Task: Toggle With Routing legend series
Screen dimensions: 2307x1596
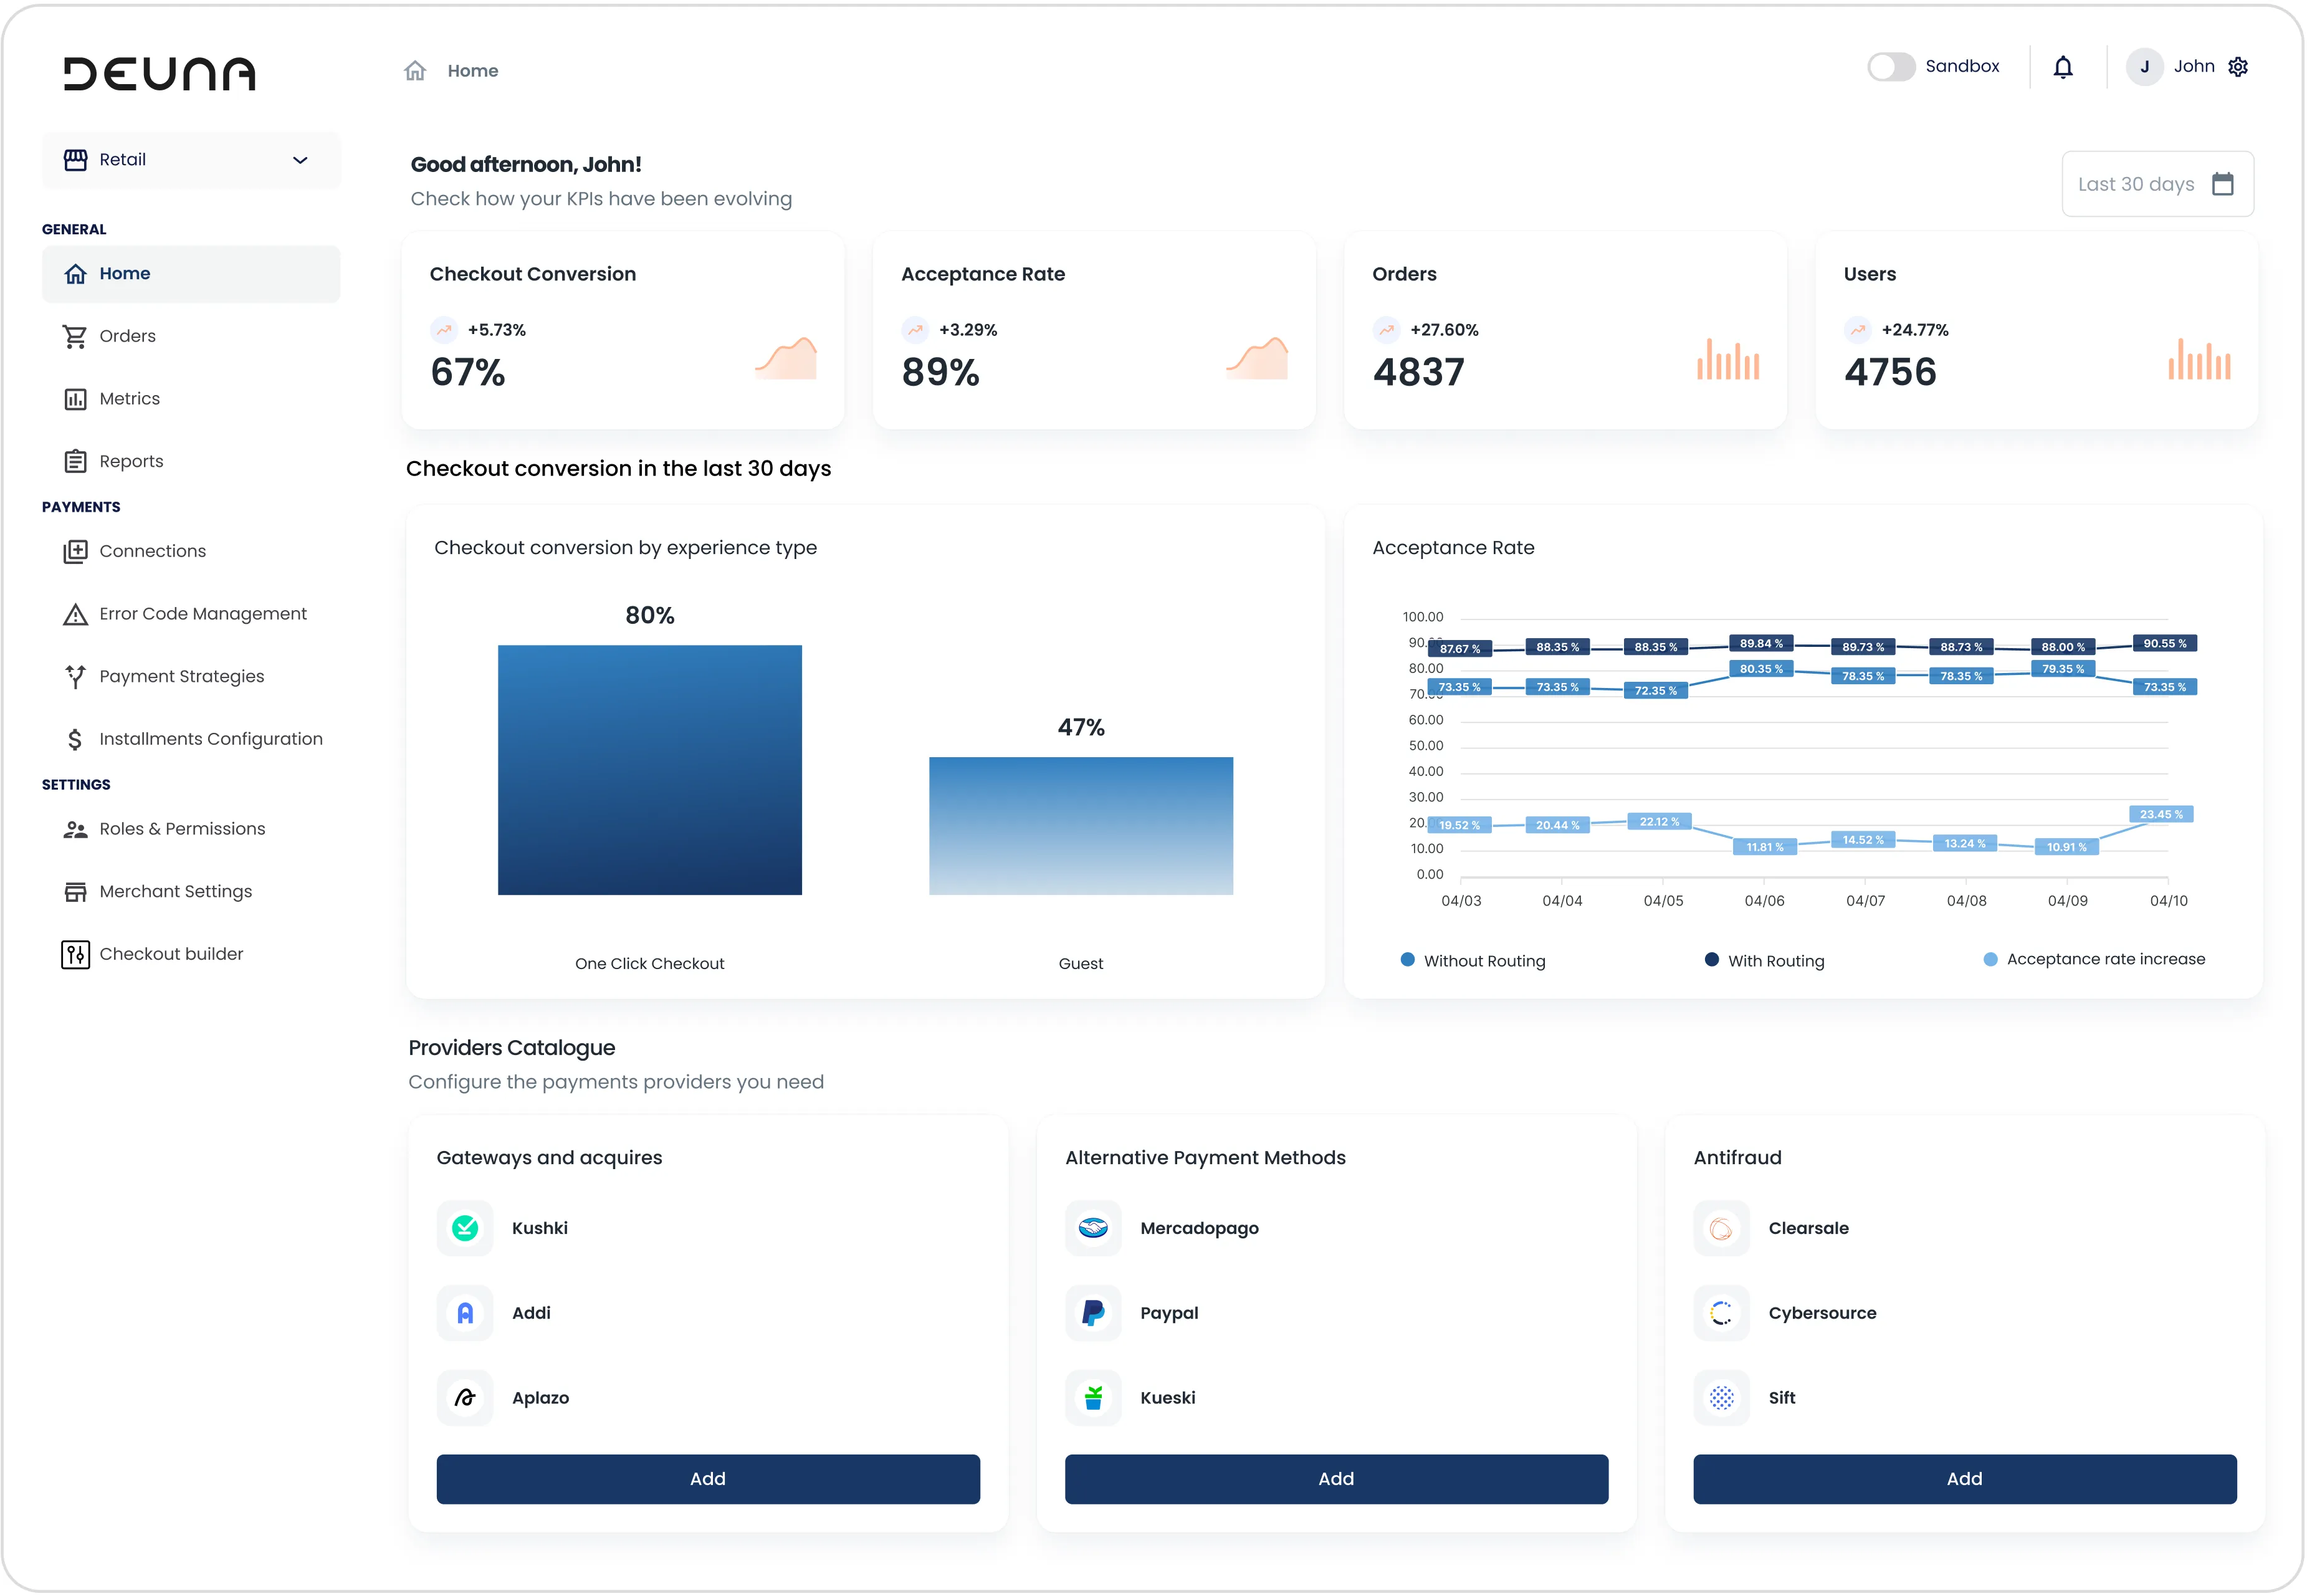Action: coord(1764,961)
